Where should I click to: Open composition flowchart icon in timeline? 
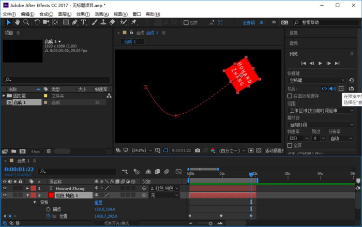point(125,172)
